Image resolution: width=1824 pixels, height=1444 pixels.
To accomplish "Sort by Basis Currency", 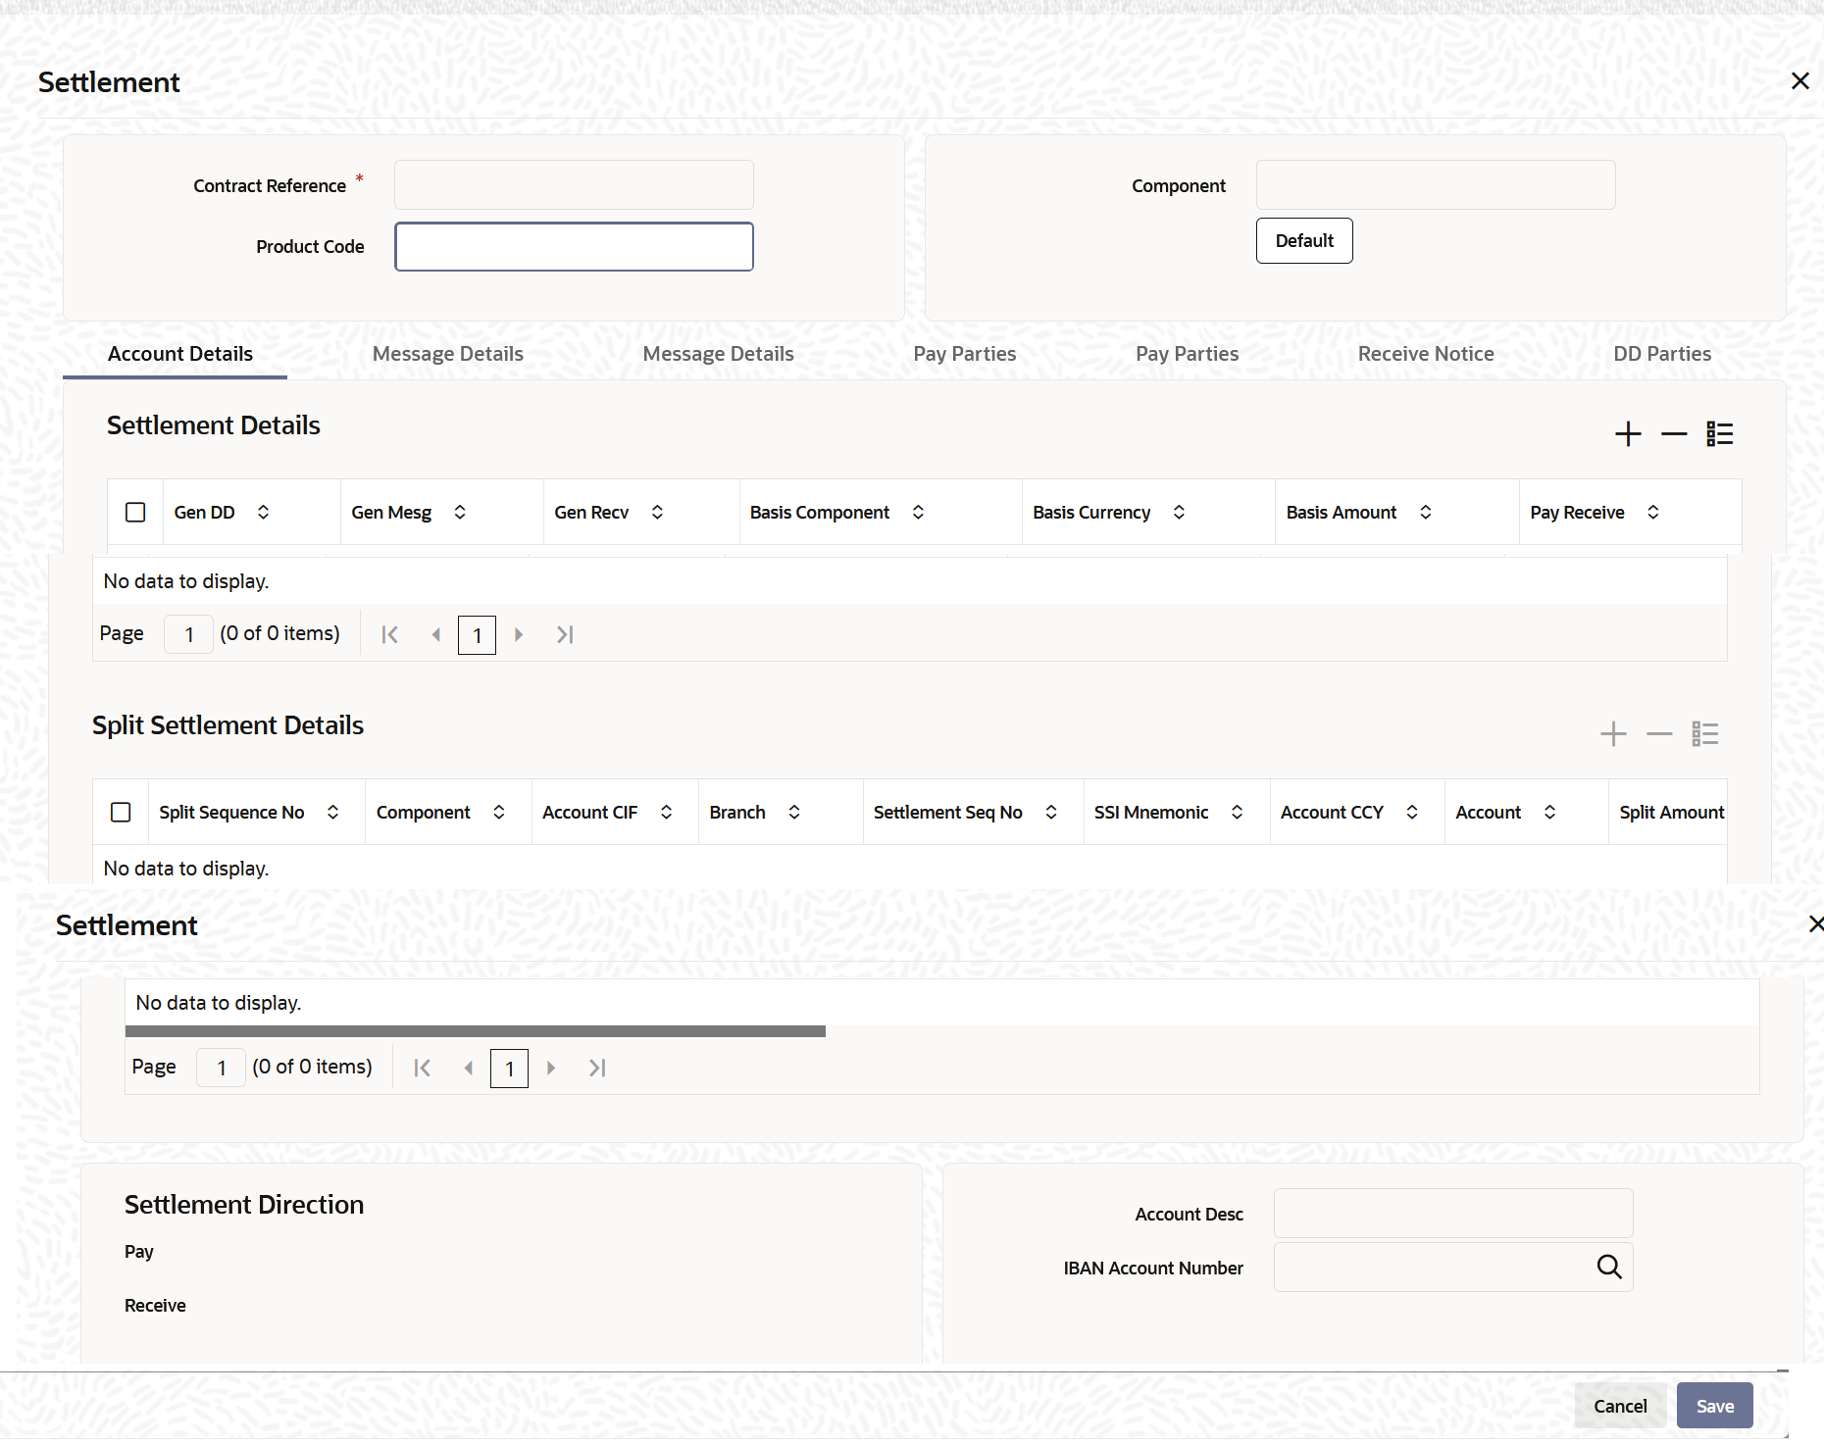I will (1180, 511).
